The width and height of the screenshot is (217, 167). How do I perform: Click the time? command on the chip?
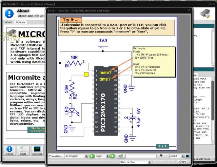[x=105, y=79]
